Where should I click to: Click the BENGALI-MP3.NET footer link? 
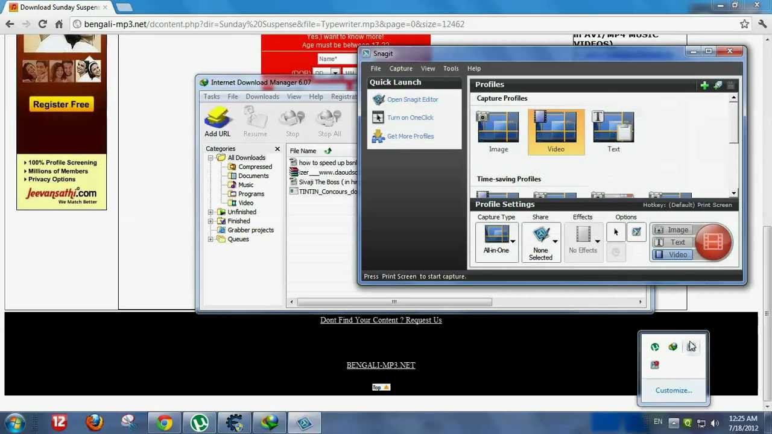(x=381, y=365)
